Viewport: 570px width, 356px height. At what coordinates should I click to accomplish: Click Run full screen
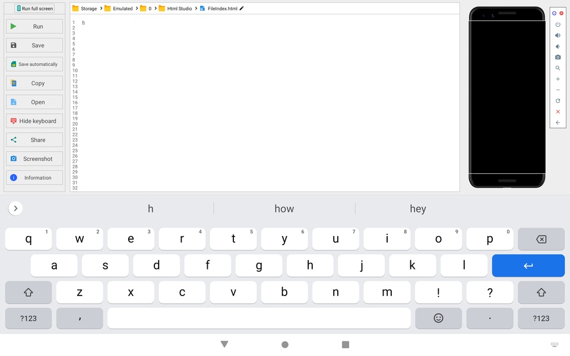coord(34,8)
